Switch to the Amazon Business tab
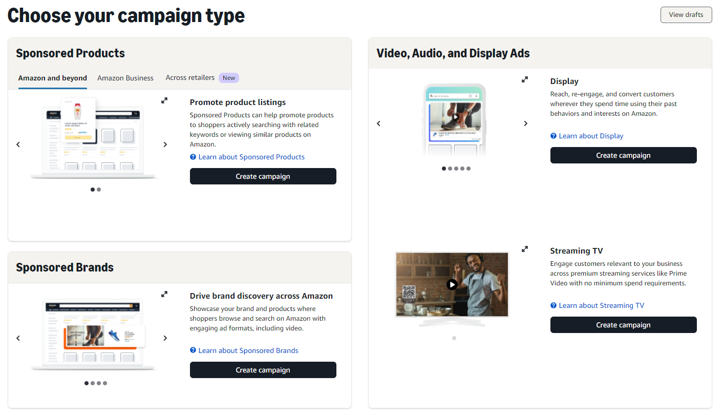 pyautogui.click(x=125, y=78)
